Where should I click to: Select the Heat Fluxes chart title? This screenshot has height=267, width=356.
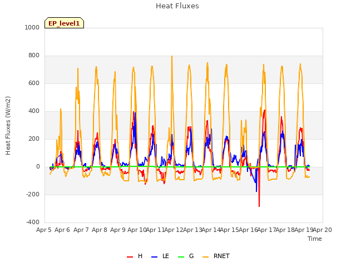click(x=177, y=6)
